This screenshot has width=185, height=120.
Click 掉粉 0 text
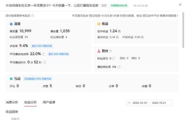[136, 58]
